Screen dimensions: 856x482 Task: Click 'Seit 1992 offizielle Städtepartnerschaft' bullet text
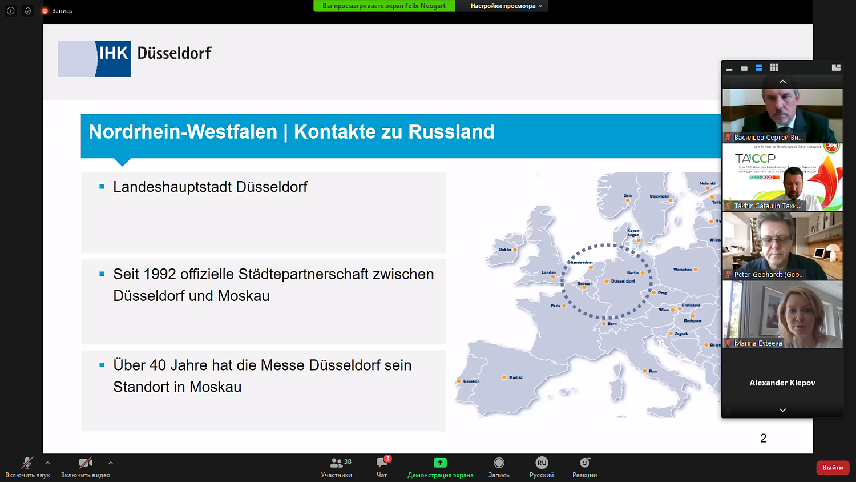click(x=273, y=285)
